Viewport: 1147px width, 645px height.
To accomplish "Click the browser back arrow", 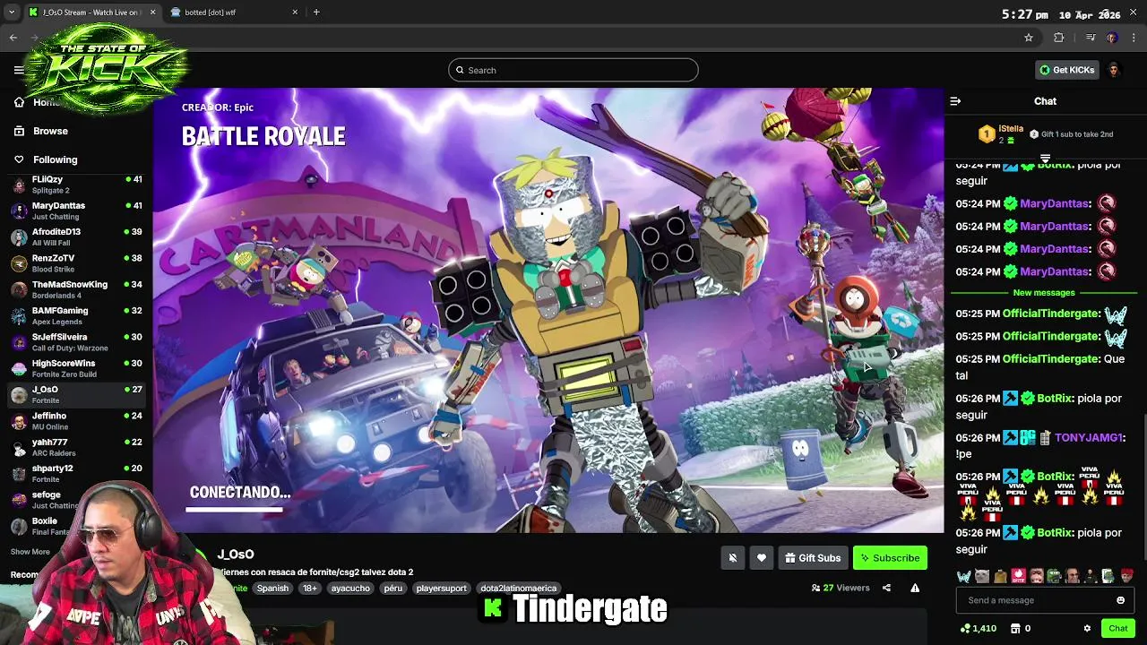I will coord(13,38).
